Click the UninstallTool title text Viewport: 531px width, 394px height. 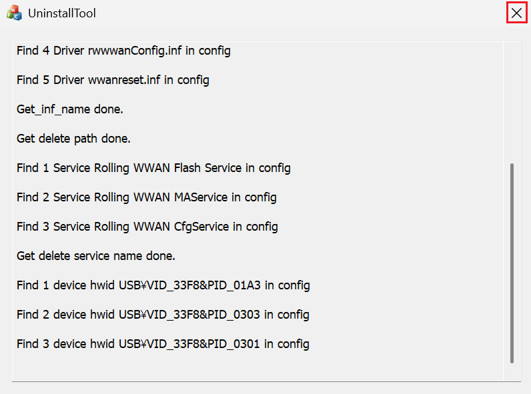[62, 13]
